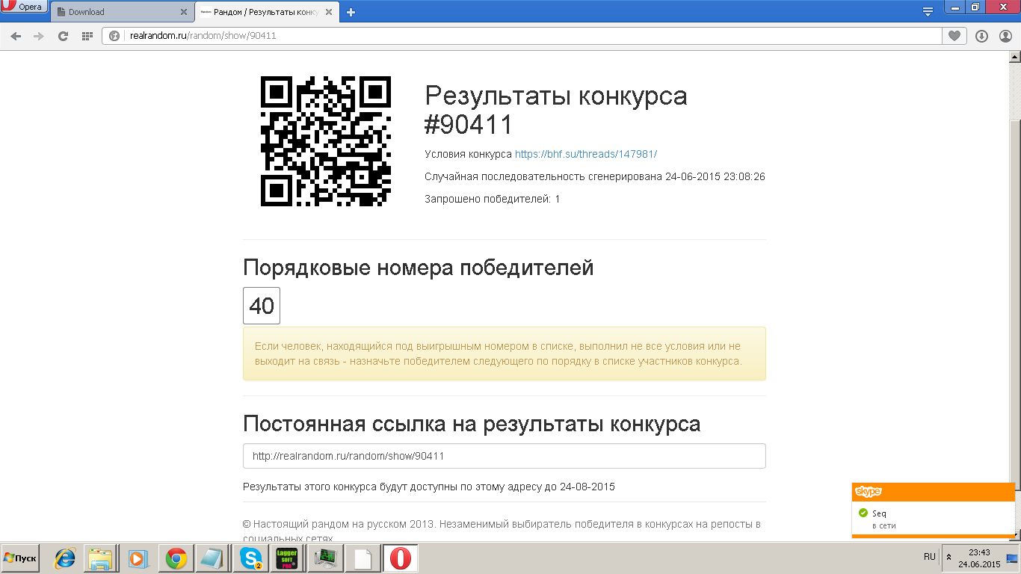This screenshot has height=574, width=1021.
Task: Click the heading Постоянная ссылка на результаты конкурса
Action: click(x=472, y=424)
